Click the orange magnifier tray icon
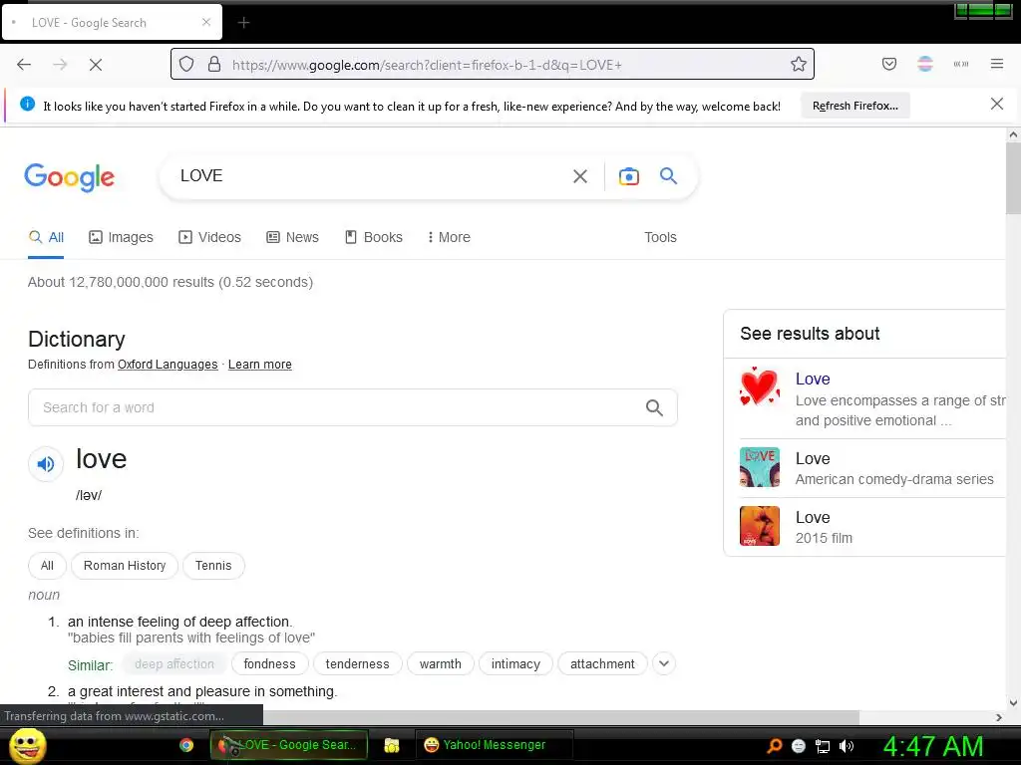The height and width of the screenshot is (765, 1021). click(x=774, y=746)
